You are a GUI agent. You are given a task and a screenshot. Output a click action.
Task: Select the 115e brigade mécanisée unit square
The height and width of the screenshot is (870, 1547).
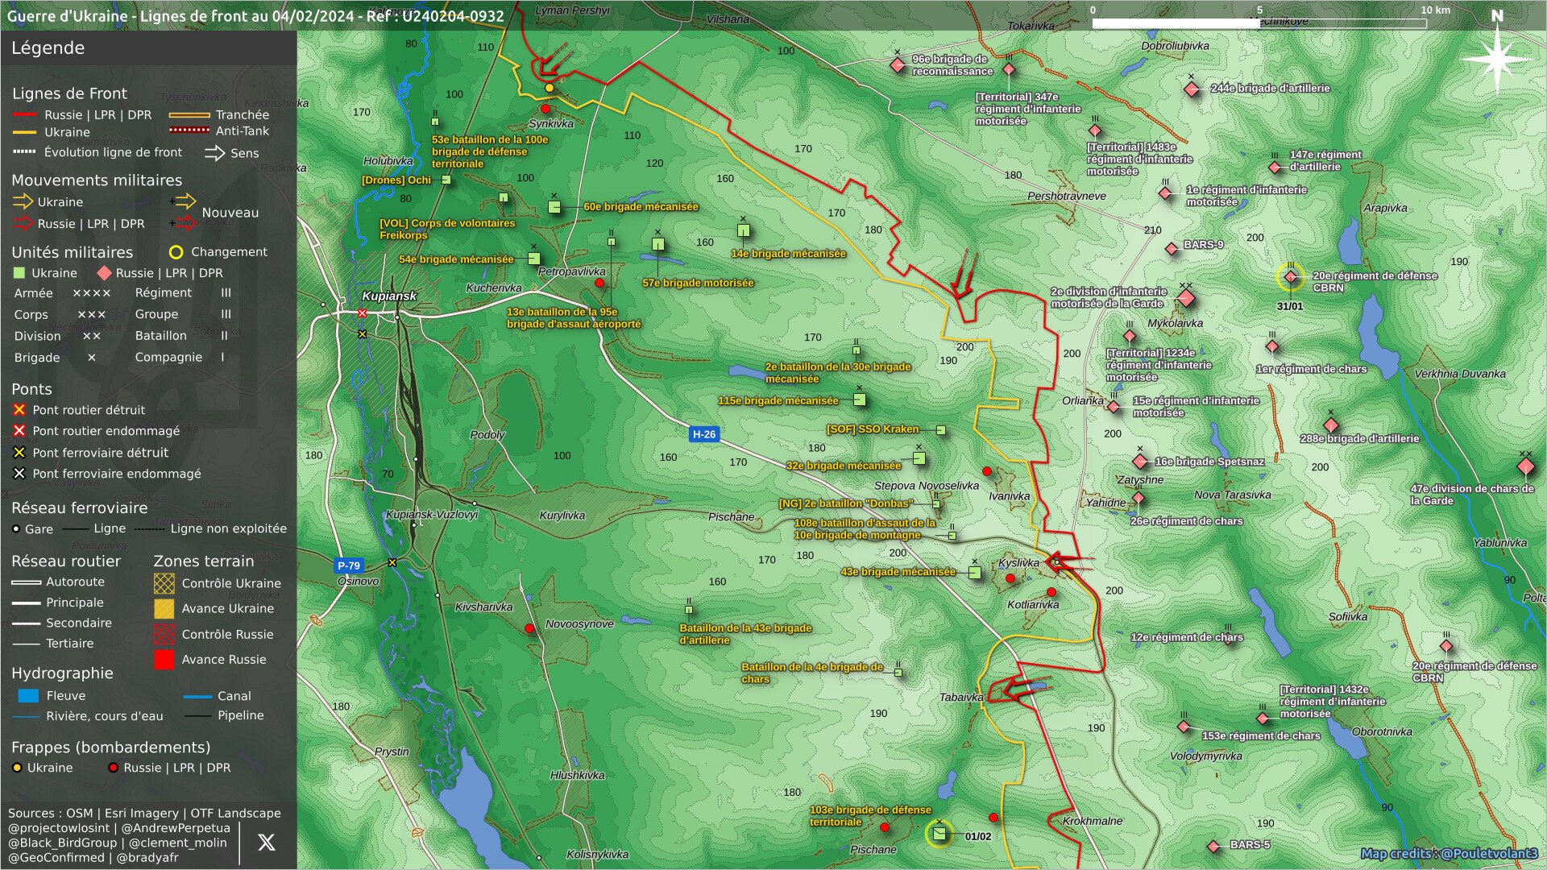coord(860,400)
